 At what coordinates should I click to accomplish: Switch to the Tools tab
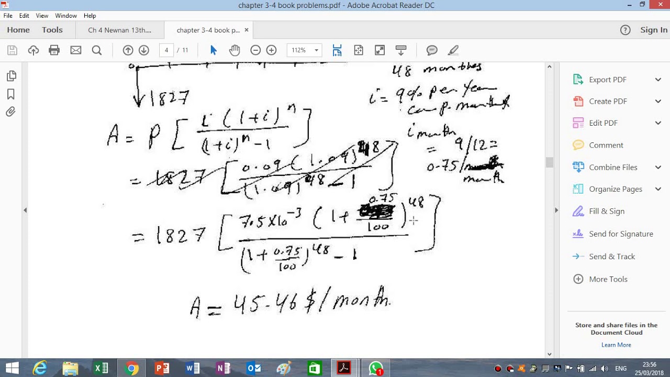tap(52, 30)
